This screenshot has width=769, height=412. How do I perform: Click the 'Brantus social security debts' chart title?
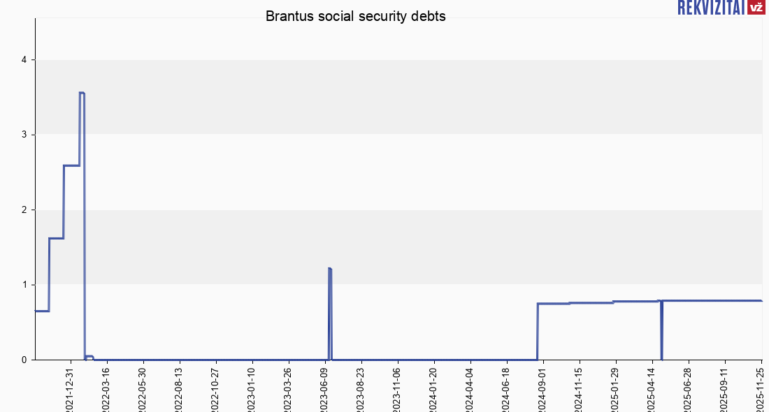pos(355,16)
